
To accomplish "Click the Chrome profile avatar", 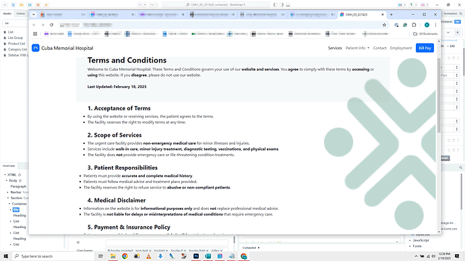I will tap(427, 25).
